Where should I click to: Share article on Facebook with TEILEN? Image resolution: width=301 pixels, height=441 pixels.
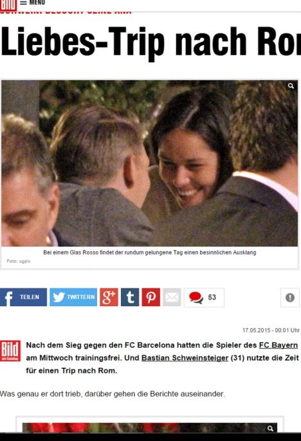click(x=23, y=297)
